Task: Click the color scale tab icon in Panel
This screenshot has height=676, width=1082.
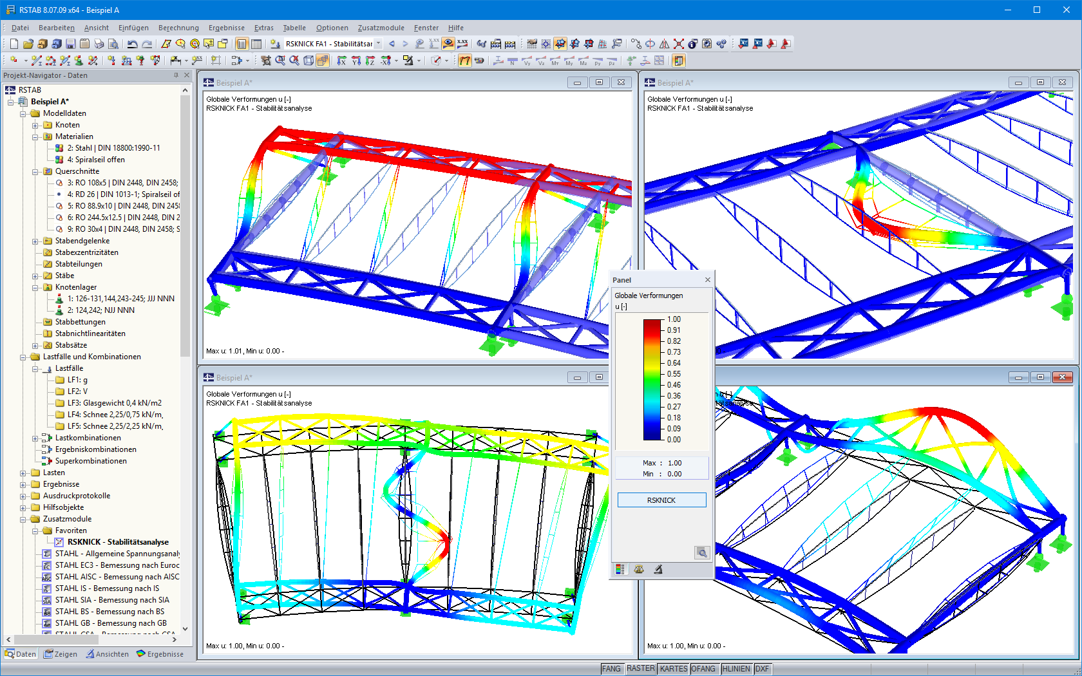Action: pos(620,569)
